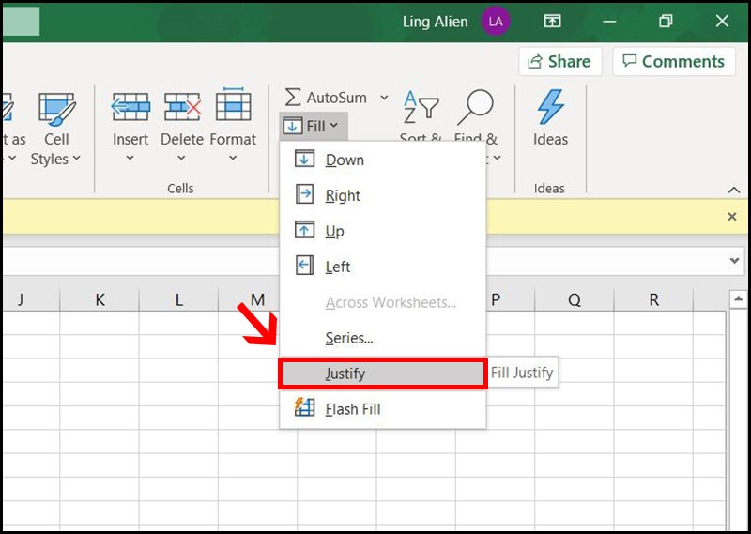Click the Fill Up arrow icon
The height and width of the screenshot is (534, 751).
click(304, 230)
